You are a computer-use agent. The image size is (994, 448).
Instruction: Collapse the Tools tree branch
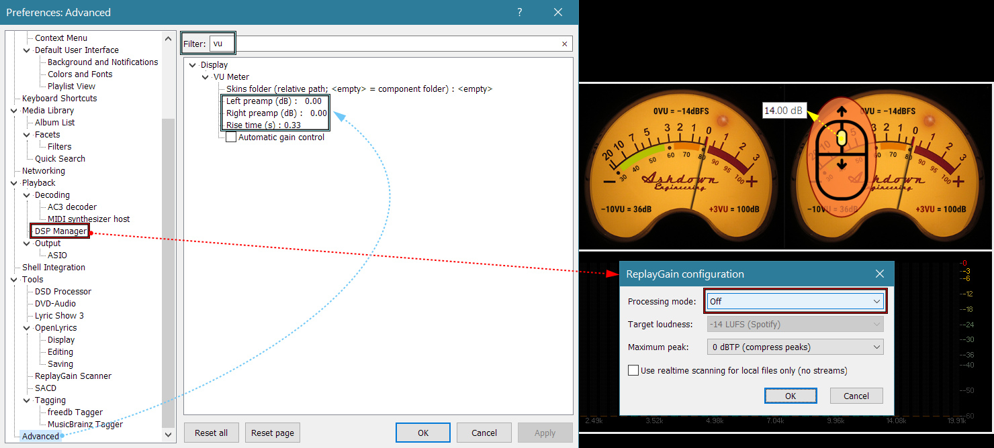13,280
